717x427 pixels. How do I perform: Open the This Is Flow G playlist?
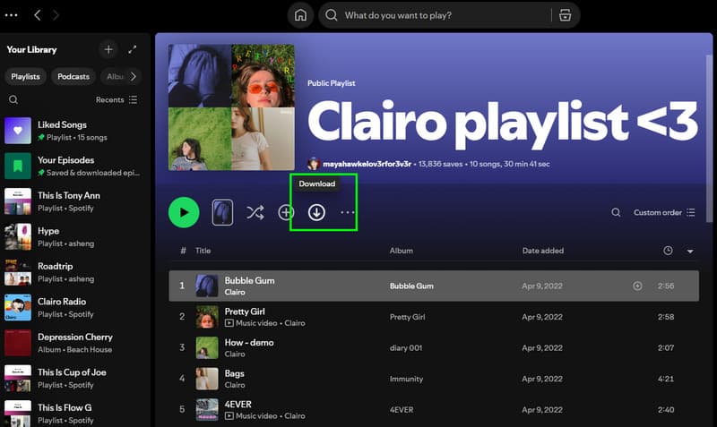click(x=75, y=413)
